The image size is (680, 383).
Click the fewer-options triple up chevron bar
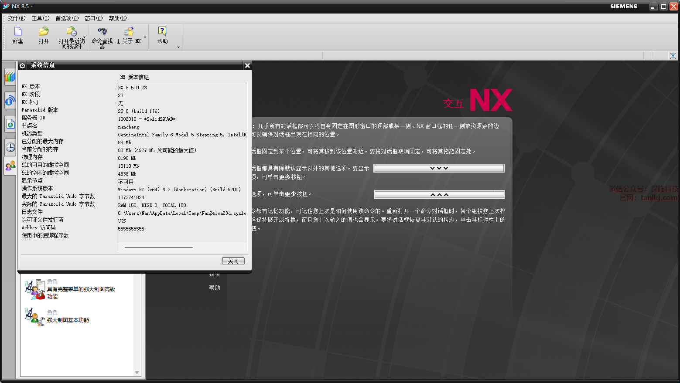[439, 194]
